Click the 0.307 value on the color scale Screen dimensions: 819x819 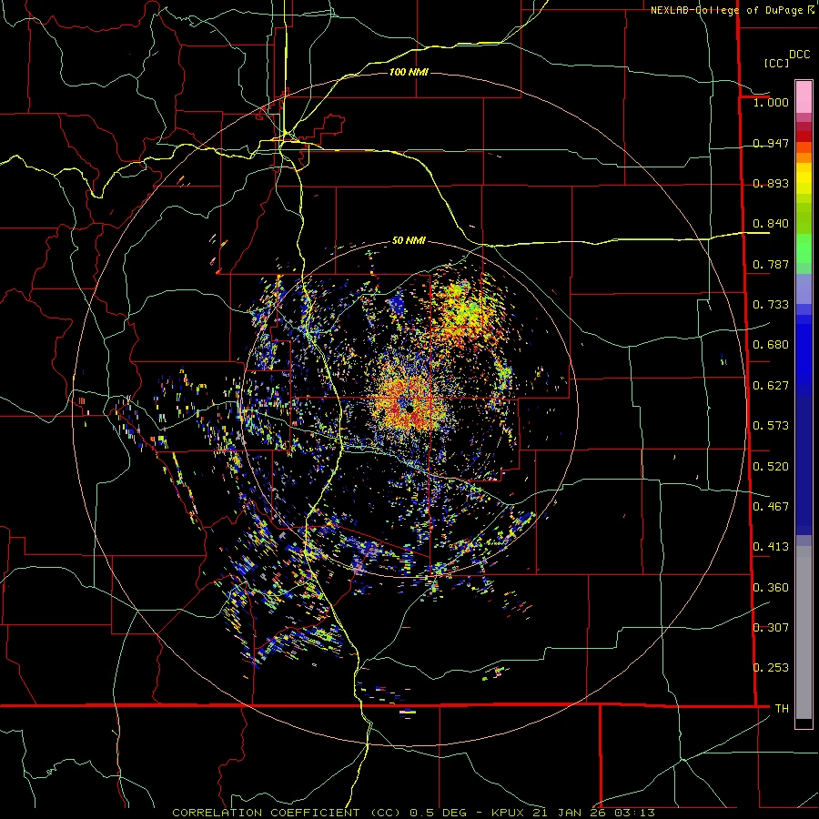(771, 628)
